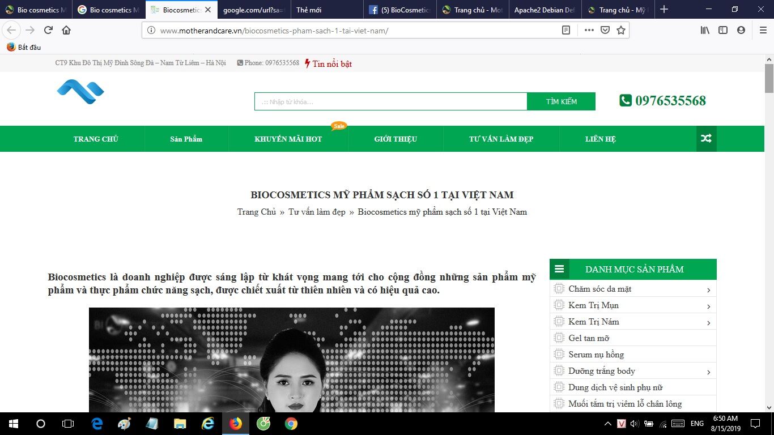Open the volume control in tray
774x435 pixels.
(x=634, y=424)
